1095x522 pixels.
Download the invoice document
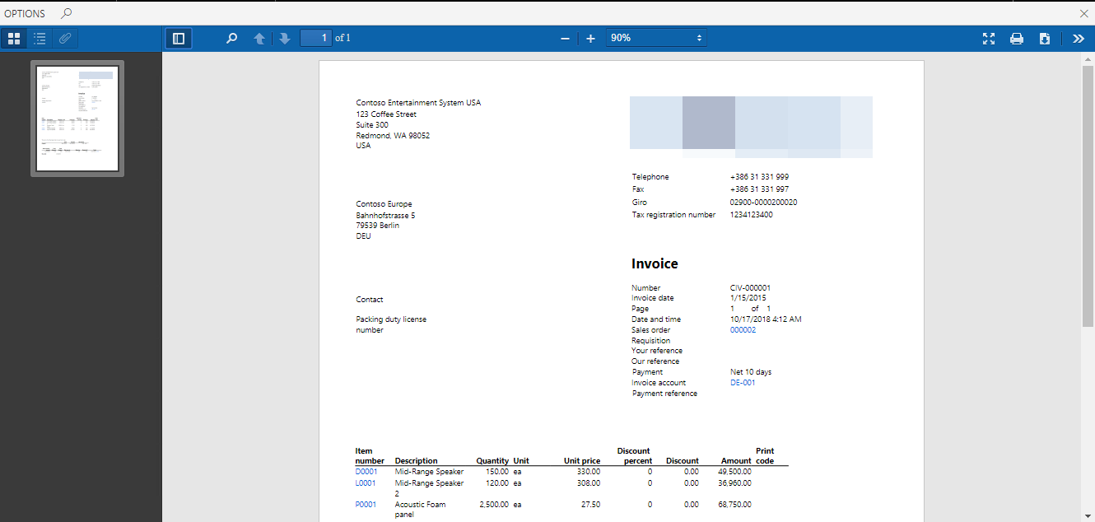tap(1045, 38)
